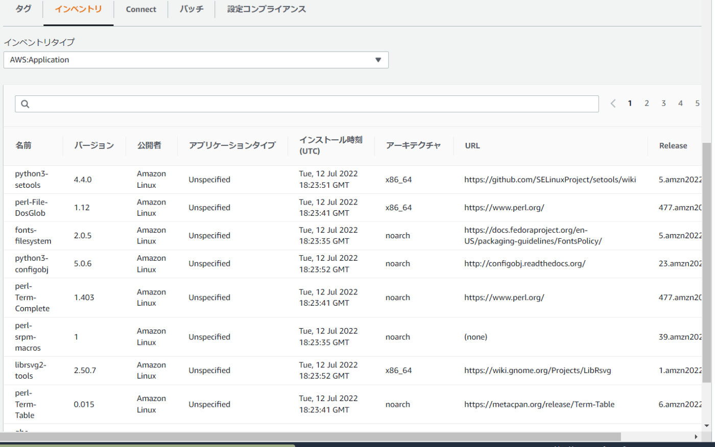Click Amazon Linux in perl-srpm-macros row

pos(151,337)
